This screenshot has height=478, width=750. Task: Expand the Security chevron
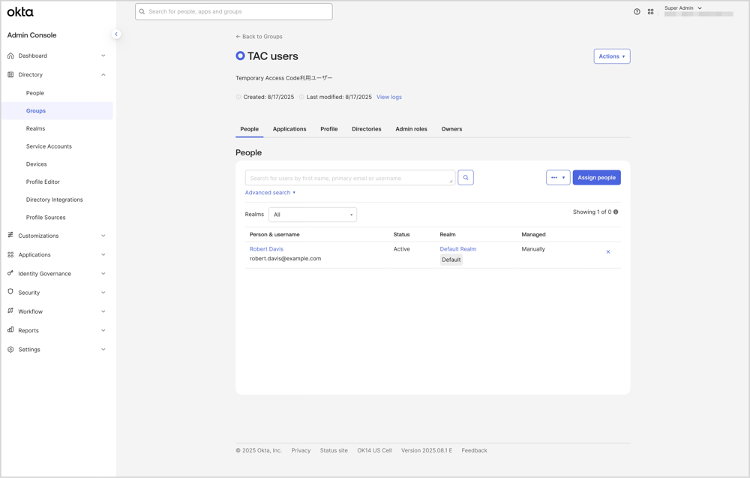click(103, 293)
